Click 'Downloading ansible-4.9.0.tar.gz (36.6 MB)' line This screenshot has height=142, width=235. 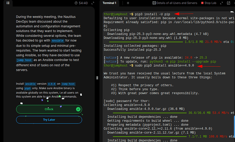pos(146,109)
